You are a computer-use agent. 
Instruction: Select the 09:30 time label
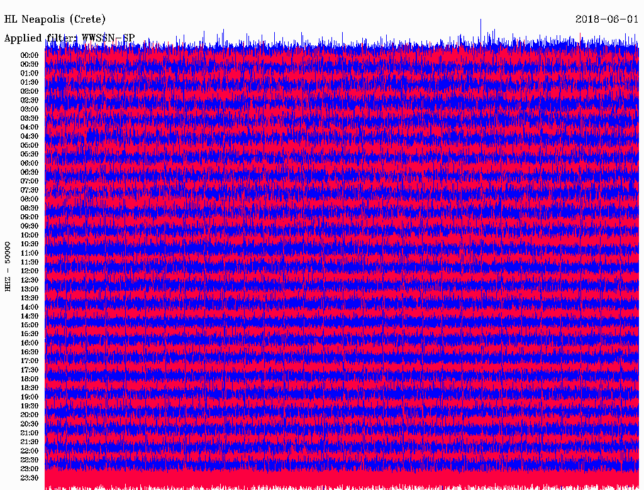tap(30, 226)
